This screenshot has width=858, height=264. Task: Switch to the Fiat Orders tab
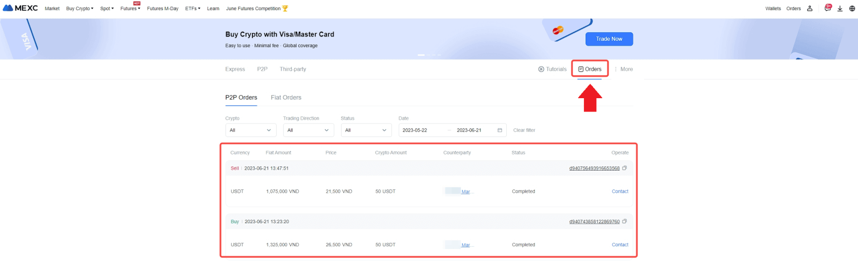286,98
